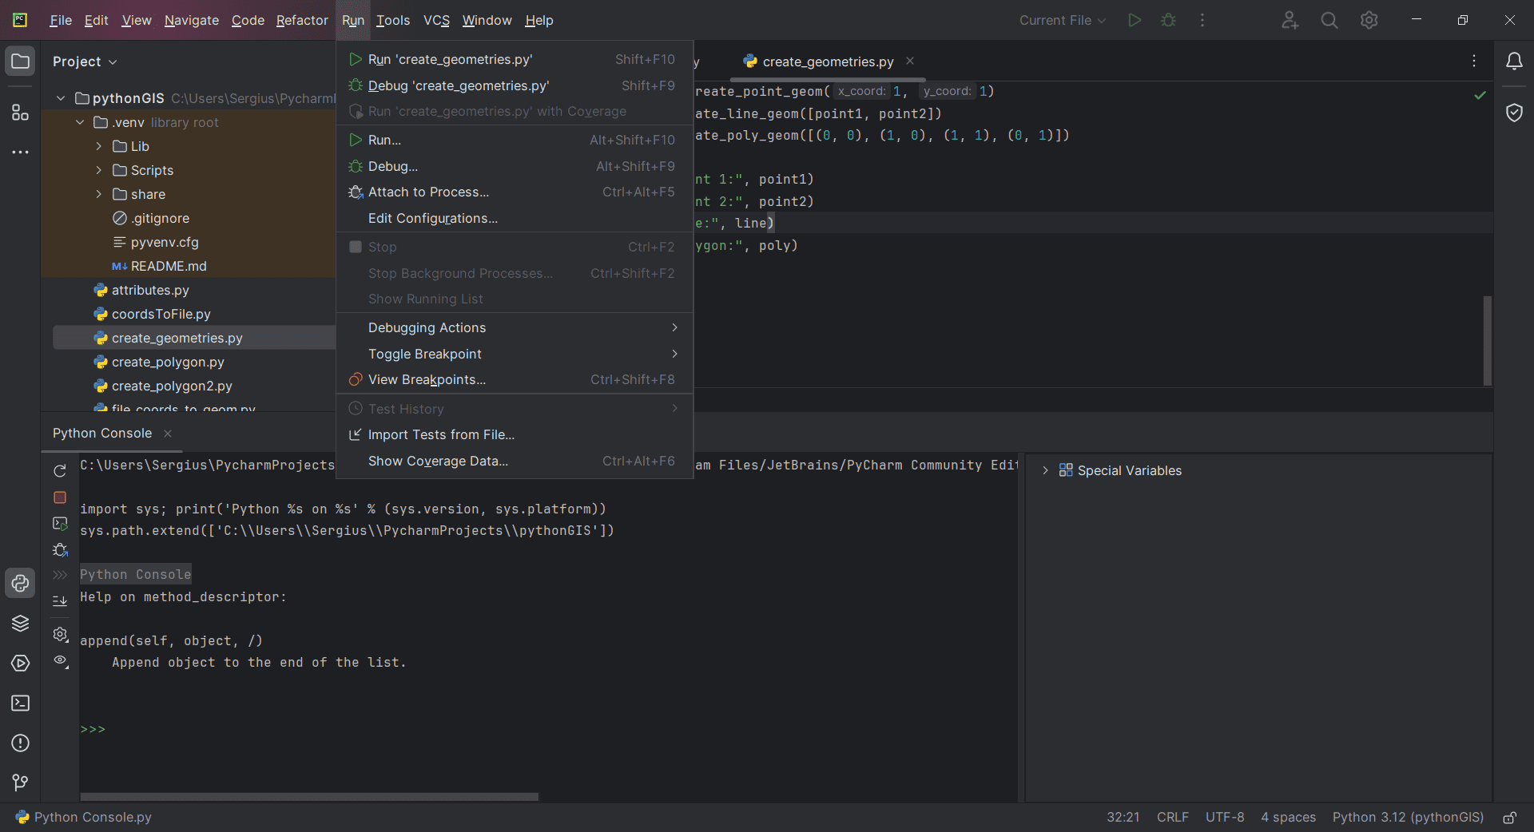Toggle Project tool window visibility

[x=20, y=61]
